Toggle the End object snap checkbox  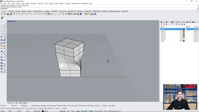coord(2,109)
